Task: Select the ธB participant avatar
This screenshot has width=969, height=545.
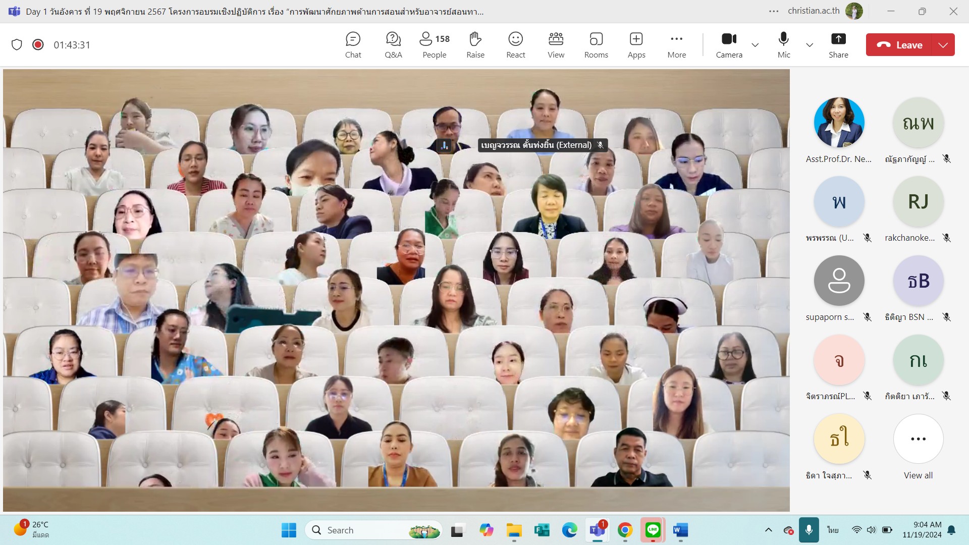Action: pyautogui.click(x=918, y=281)
